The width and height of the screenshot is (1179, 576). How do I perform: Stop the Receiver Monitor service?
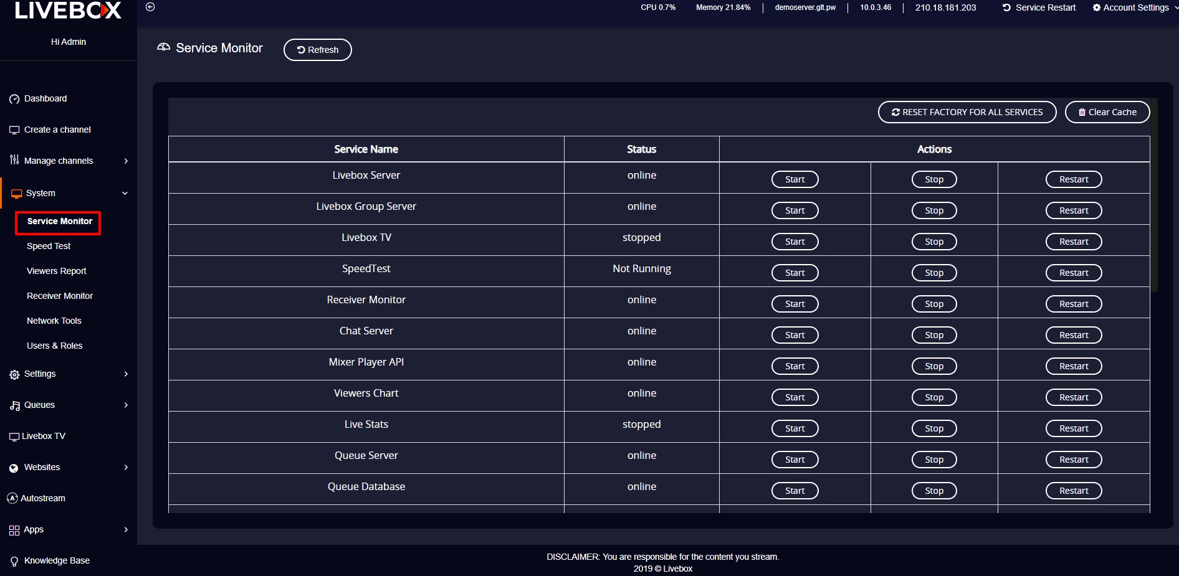coord(934,304)
